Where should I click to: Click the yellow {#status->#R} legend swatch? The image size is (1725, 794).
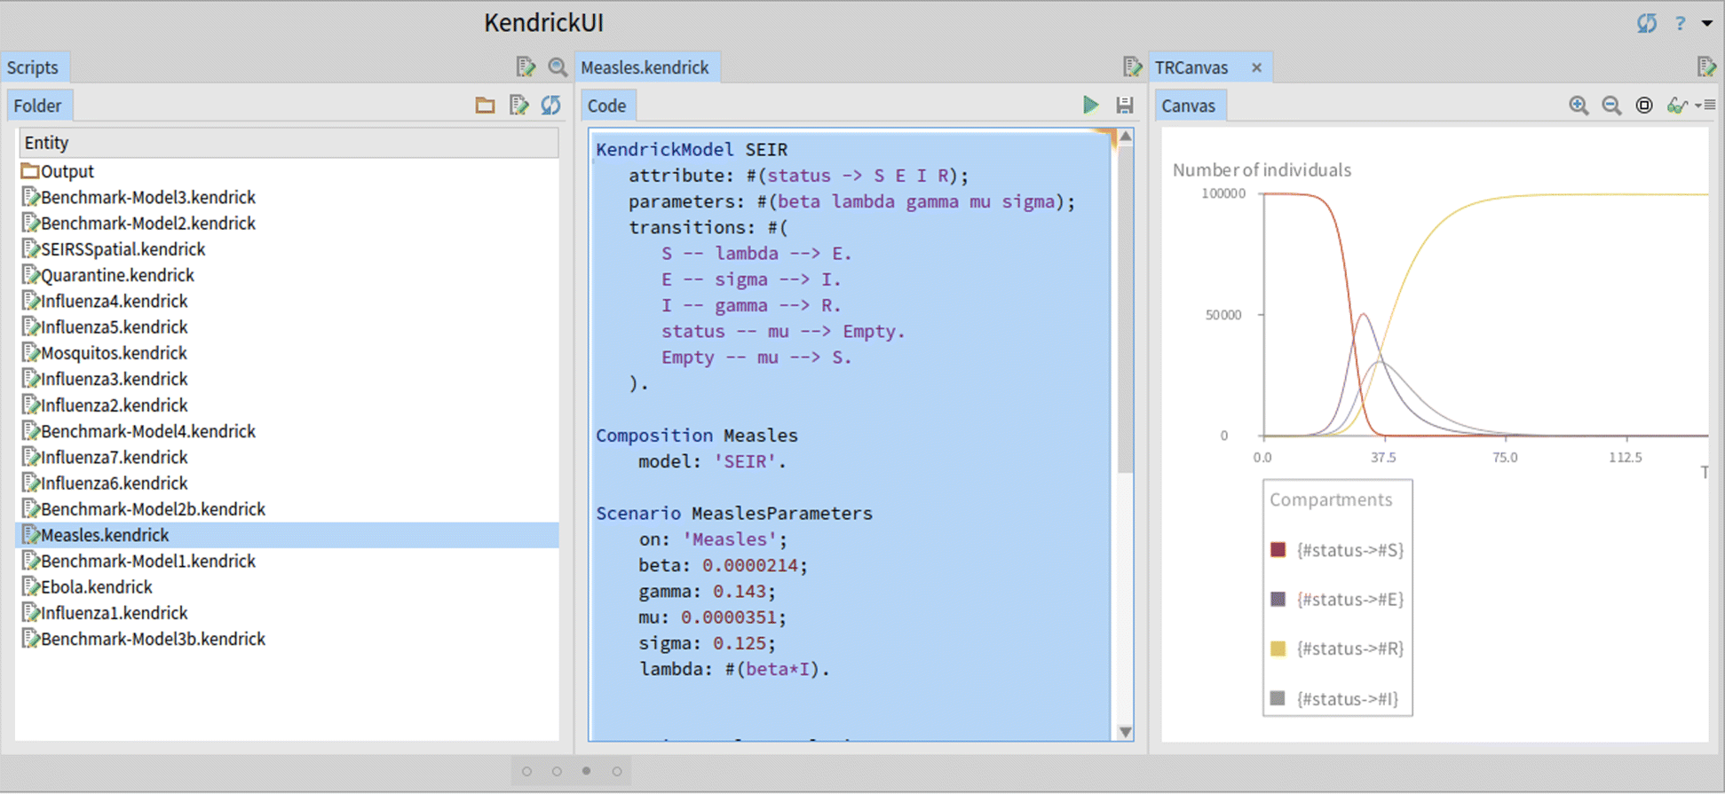tap(1278, 649)
